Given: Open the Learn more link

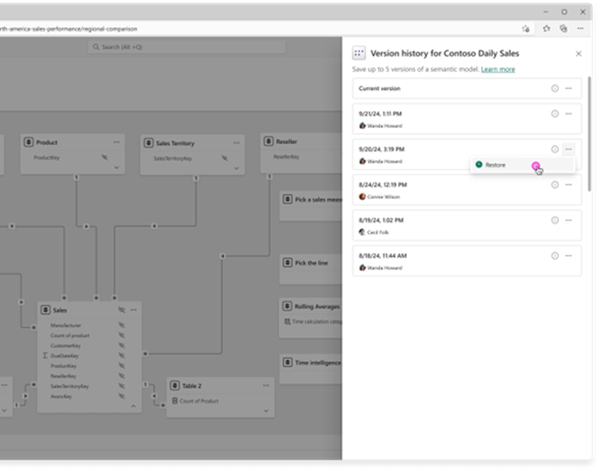Looking at the screenshot, I should pyautogui.click(x=498, y=69).
